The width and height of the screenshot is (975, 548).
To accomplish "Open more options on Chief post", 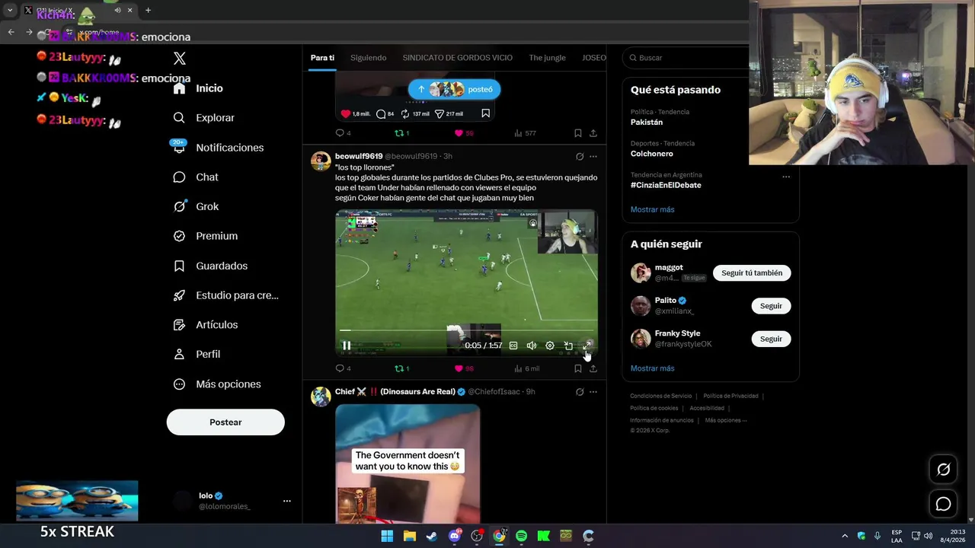I will point(593,392).
